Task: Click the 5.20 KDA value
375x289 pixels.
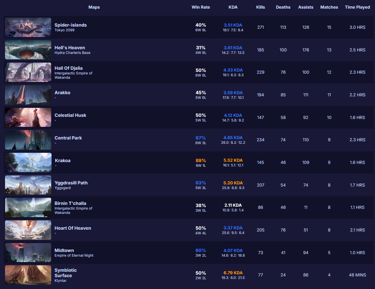Action: pos(233,183)
